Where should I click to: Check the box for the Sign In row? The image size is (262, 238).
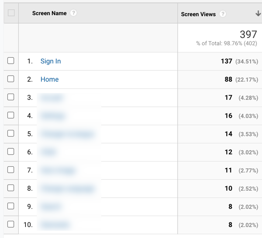click(10, 61)
